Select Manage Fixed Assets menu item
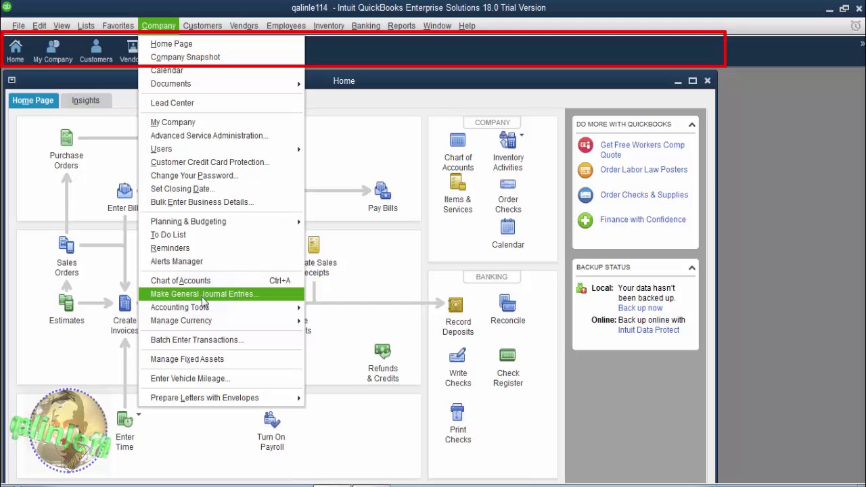Viewport: 866px width, 487px height. (x=222, y=359)
